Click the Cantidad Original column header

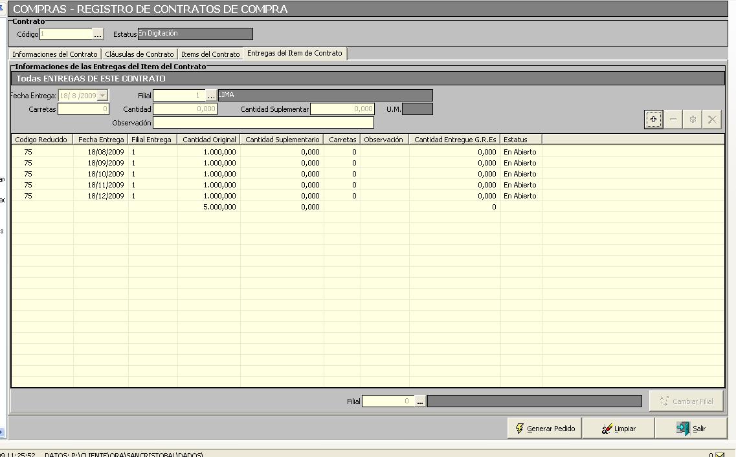(x=208, y=140)
